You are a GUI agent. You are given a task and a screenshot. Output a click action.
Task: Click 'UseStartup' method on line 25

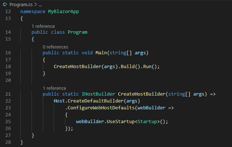click(x=121, y=122)
